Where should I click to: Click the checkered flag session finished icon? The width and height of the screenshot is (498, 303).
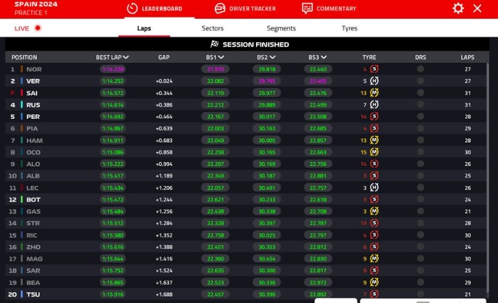click(215, 45)
